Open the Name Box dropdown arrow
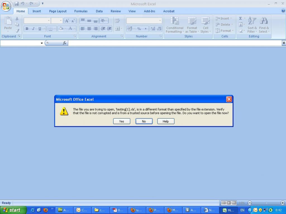This screenshot has height=214, width=286. click(x=42, y=43)
